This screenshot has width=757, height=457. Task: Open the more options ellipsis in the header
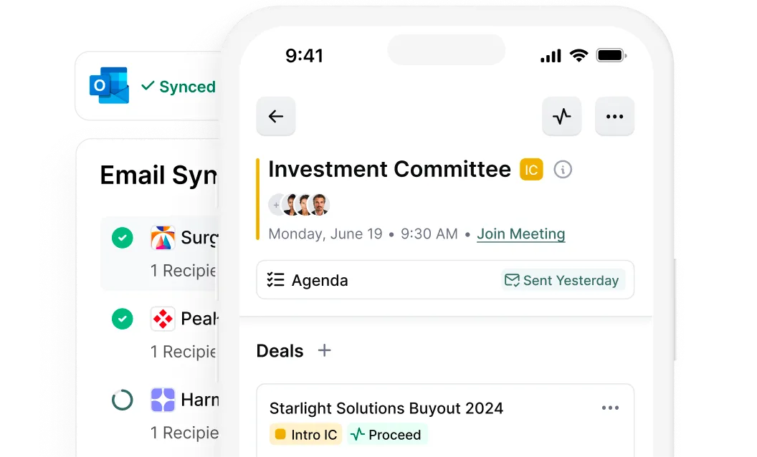point(614,116)
